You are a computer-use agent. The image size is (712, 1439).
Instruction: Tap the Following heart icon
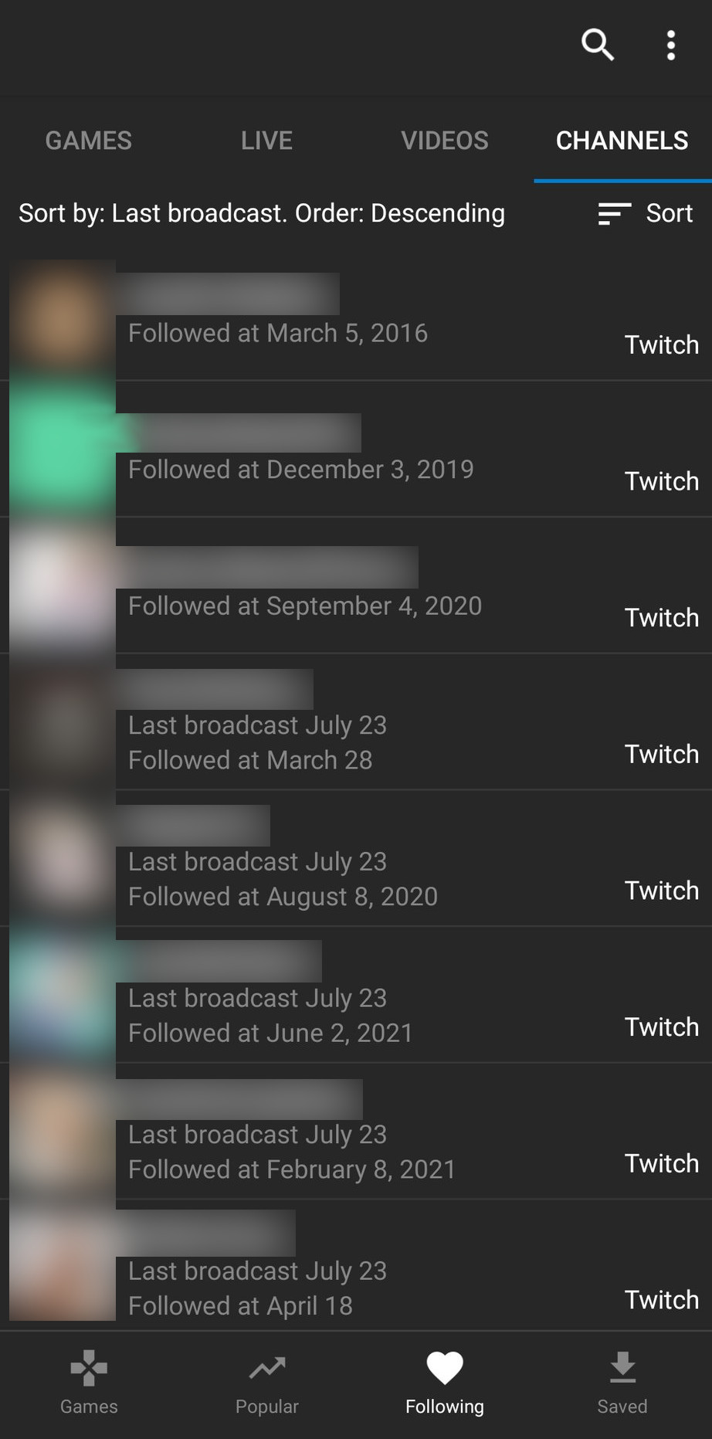pos(445,1383)
